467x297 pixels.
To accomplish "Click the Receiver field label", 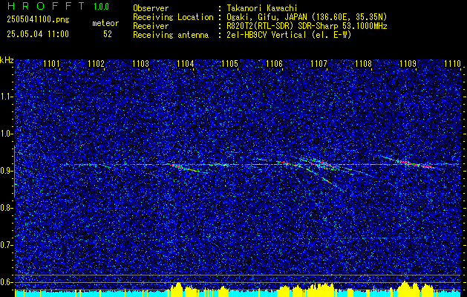I will (151, 26).
